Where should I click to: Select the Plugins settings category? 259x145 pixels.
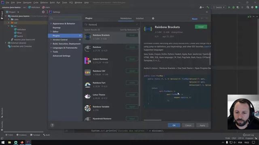[x=65, y=36]
